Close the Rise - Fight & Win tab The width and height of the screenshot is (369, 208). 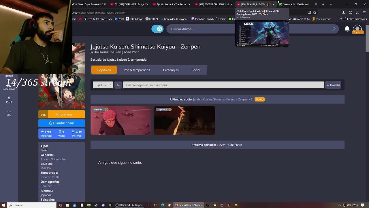click(x=274, y=4)
